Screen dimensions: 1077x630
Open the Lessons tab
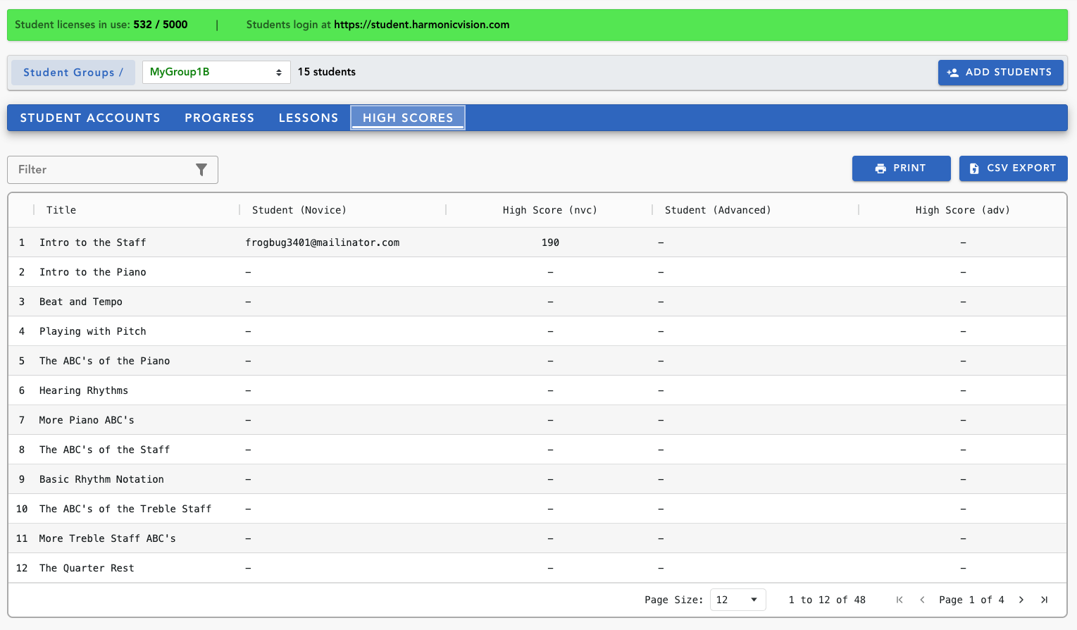309,118
